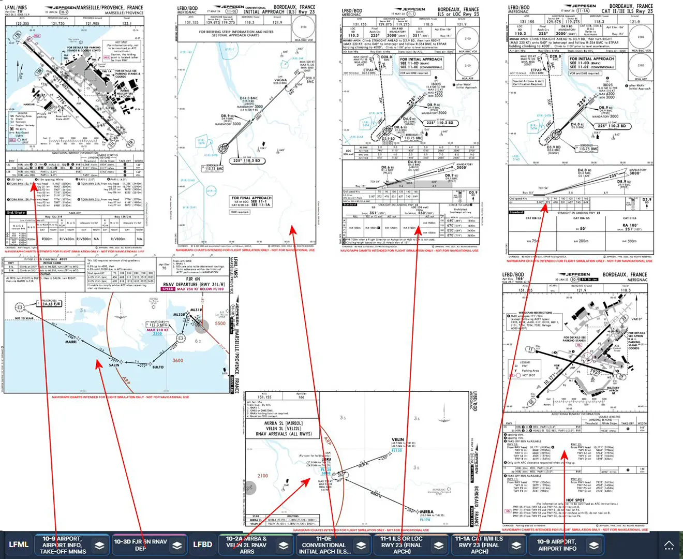Click the 'HOT SPOT' heading on the Bordeaux airport chart

click(x=575, y=500)
